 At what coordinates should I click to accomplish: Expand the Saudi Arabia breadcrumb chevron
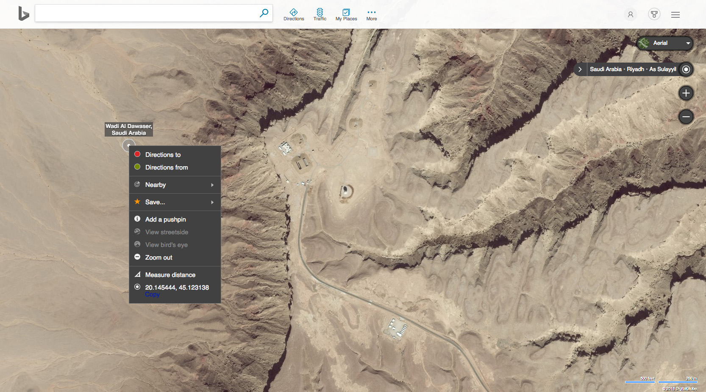point(580,69)
